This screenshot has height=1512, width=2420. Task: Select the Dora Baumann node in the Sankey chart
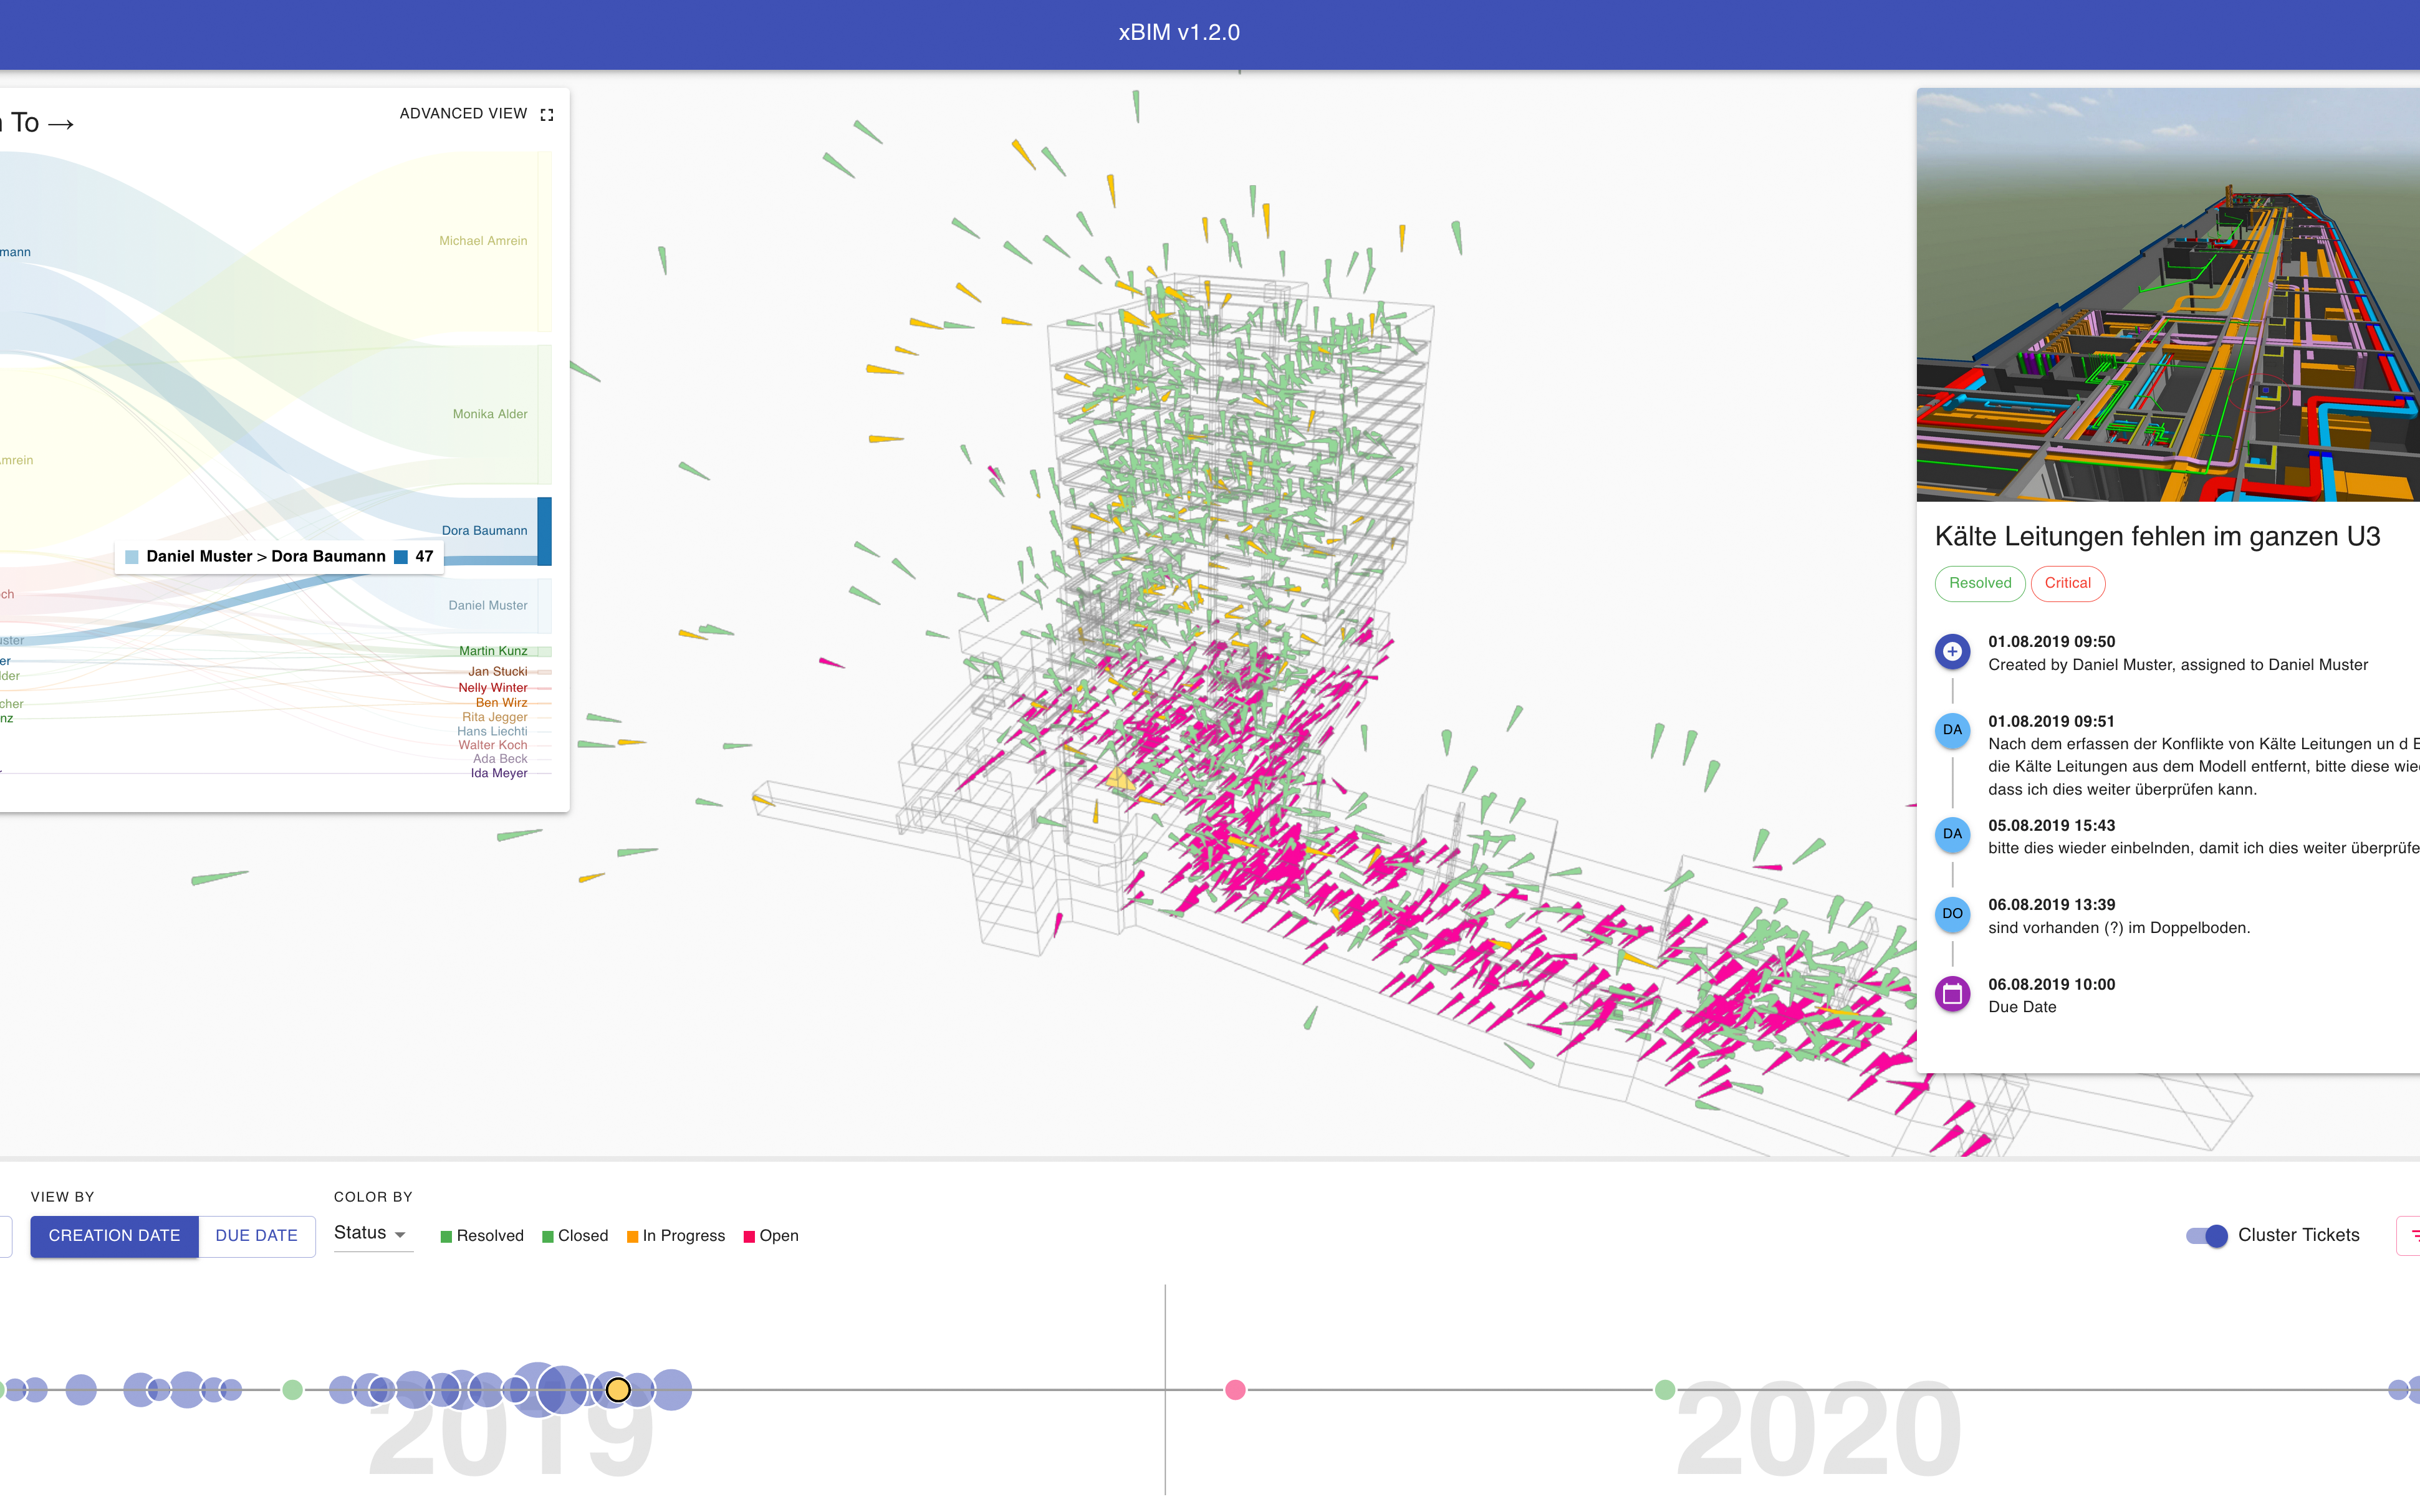tap(545, 531)
